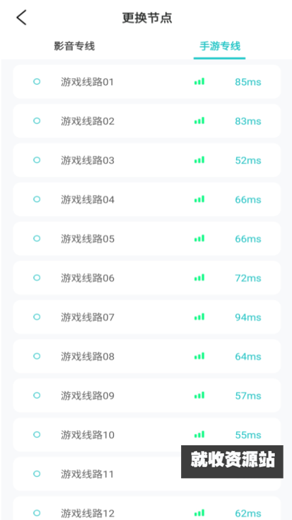Click the 更换节点 page title
This screenshot has height=520, width=292.
147,18
